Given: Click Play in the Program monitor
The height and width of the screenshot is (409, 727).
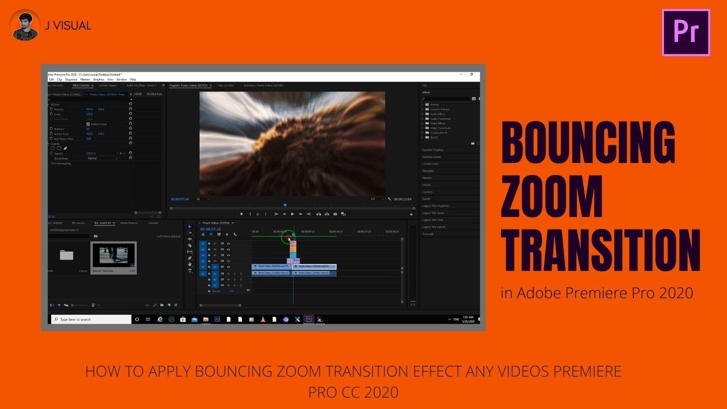Looking at the screenshot, I should (x=292, y=214).
